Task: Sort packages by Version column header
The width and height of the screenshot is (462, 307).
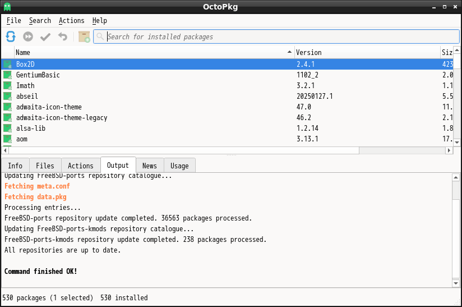Action: (367, 53)
